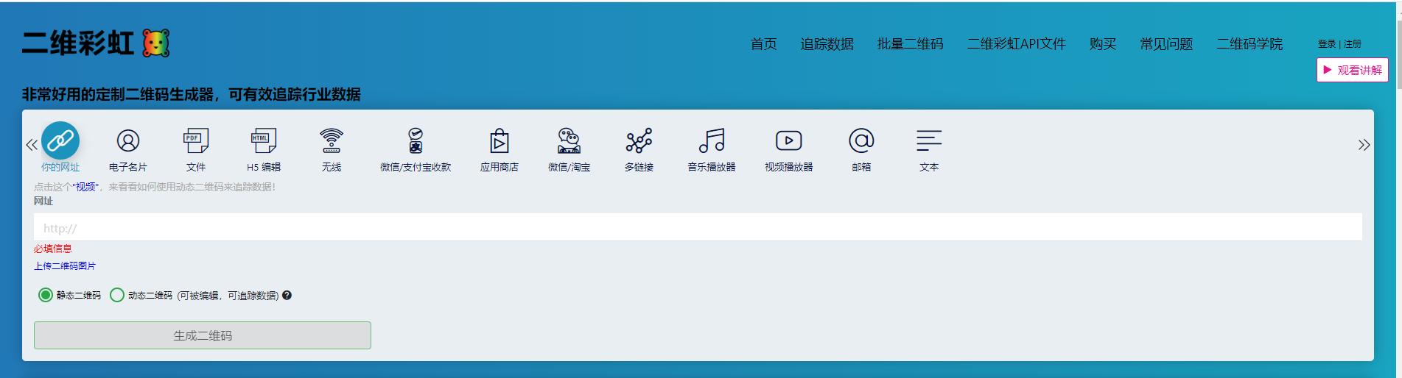
Task: Go back with left double chevron
Action: pos(32,145)
